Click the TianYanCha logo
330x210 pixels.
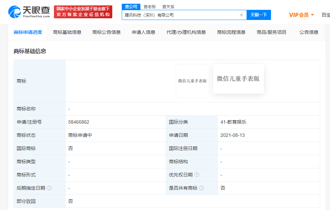[x=29, y=12]
